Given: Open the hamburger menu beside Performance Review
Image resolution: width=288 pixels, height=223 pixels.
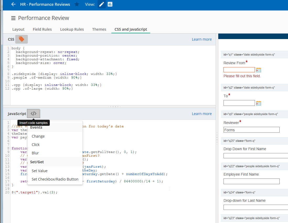Looking at the screenshot, I should pyautogui.click(x=13, y=18).
